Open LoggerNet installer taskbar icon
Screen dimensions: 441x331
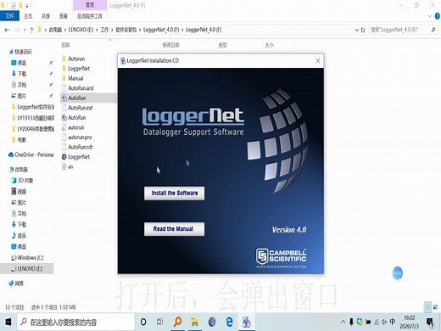pos(247,322)
